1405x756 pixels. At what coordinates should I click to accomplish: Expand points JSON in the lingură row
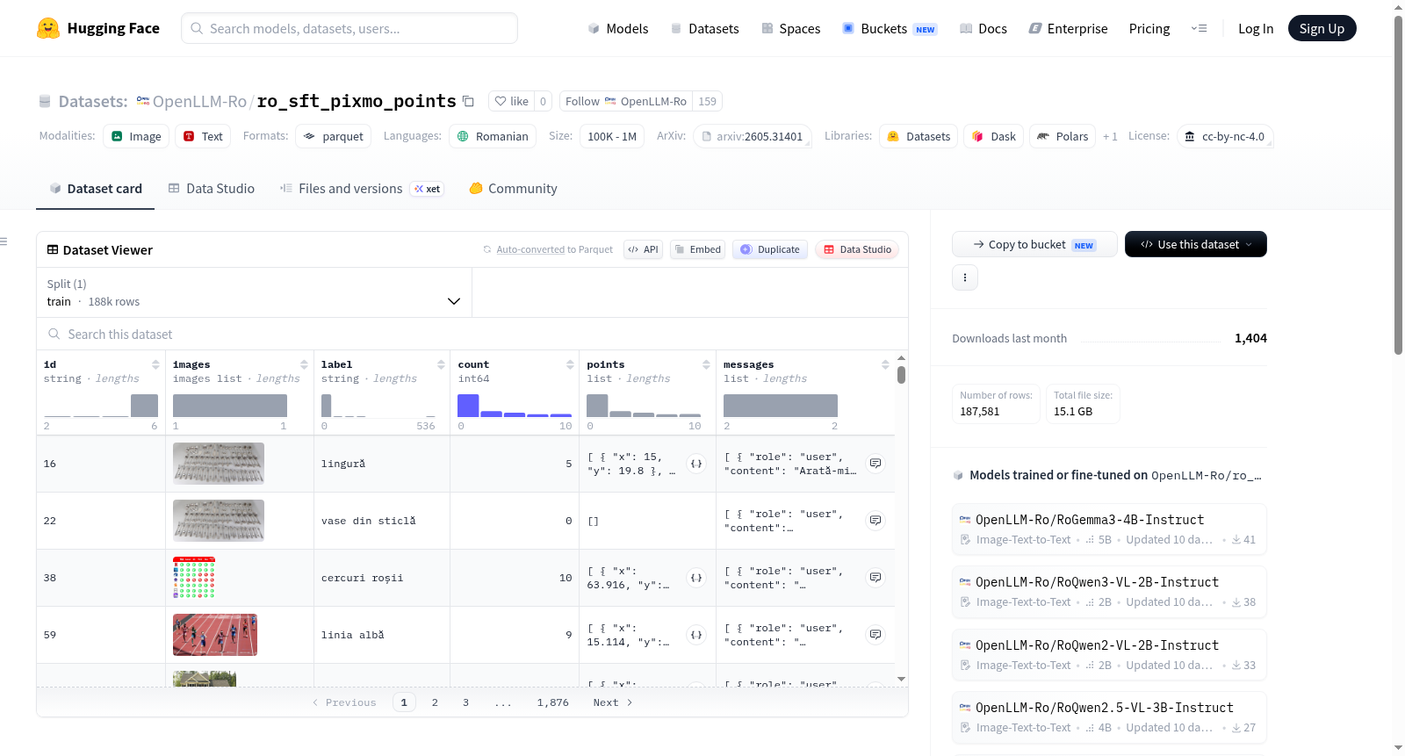696,464
